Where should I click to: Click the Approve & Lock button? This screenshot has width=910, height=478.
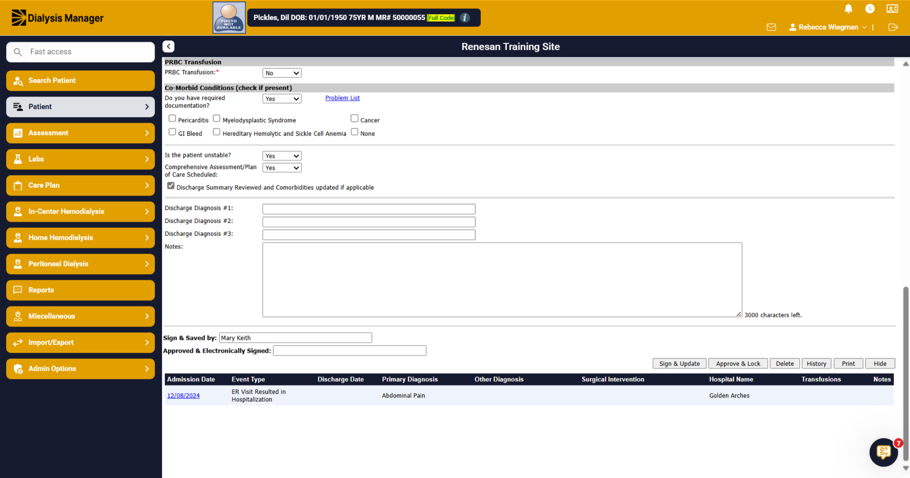738,364
